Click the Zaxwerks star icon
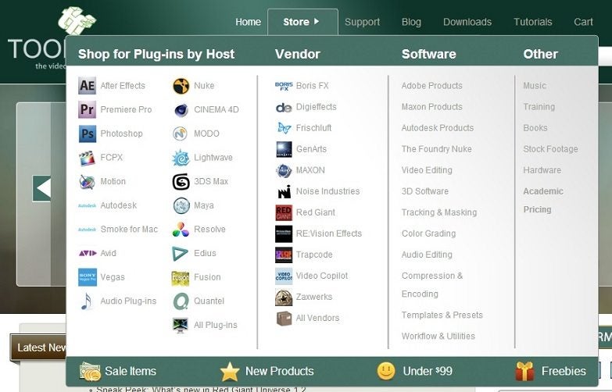612x392 pixels. (284, 298)
